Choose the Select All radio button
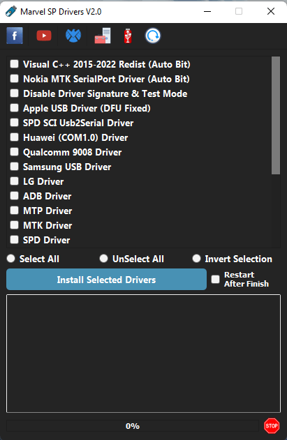287x440 pixels. 11,259
